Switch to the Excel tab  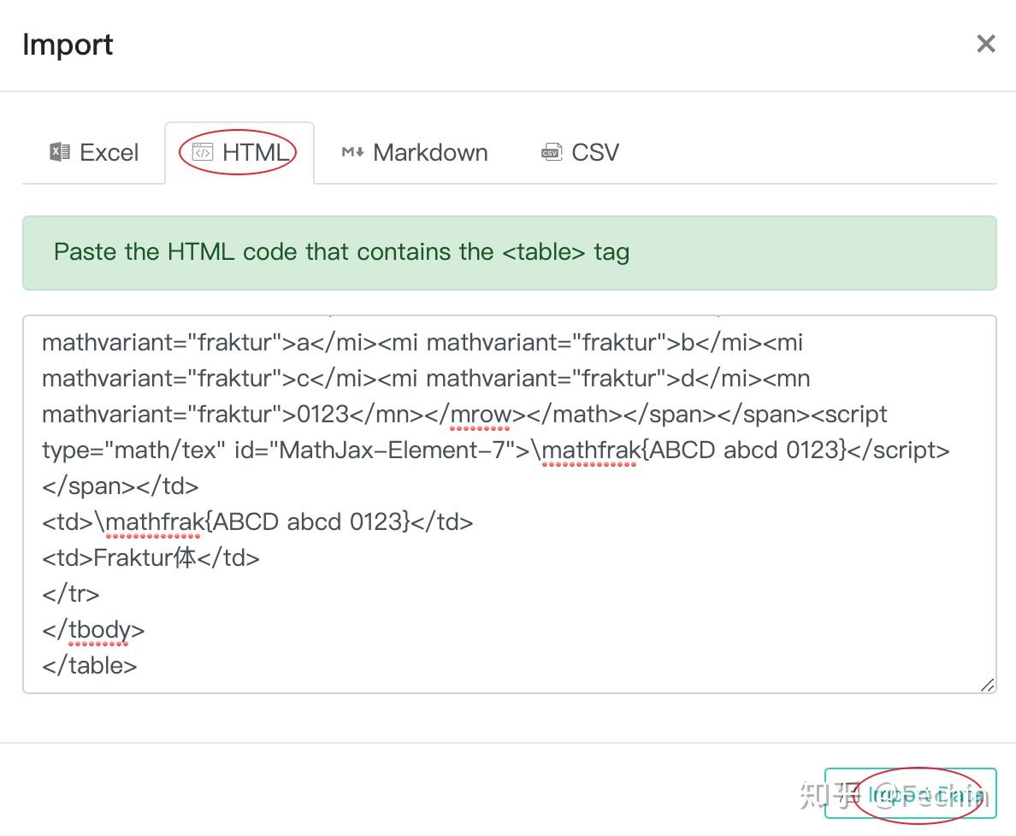pyautogui.click(x=94, y=152)
